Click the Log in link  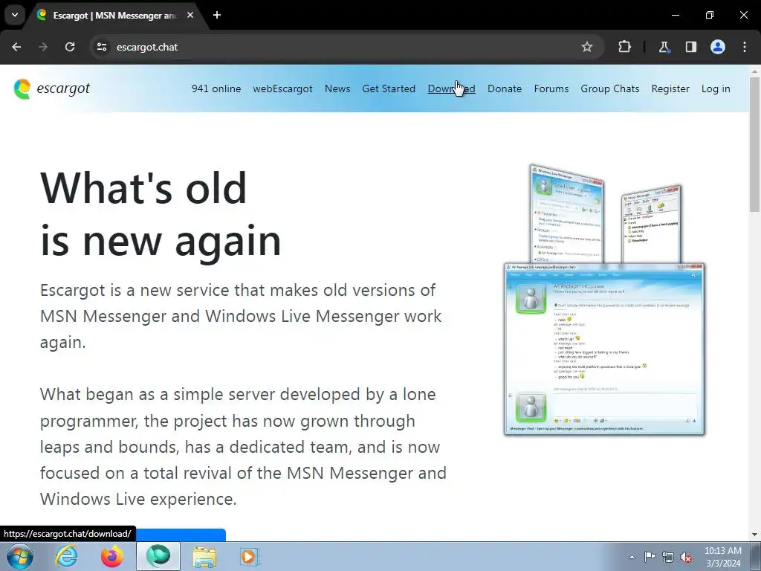pyautogui.click(x=716, y=89)
